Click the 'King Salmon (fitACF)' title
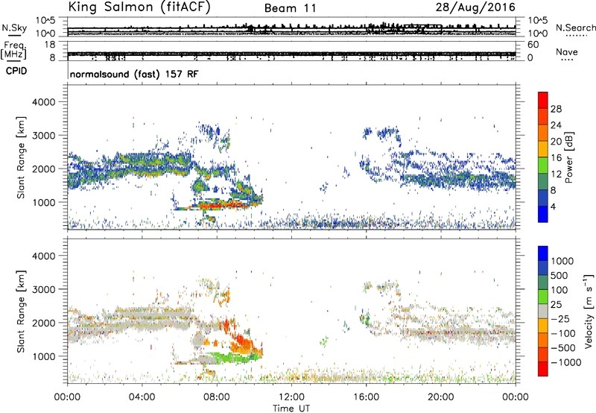Viewport: 596px width, 413px height. 139,7
